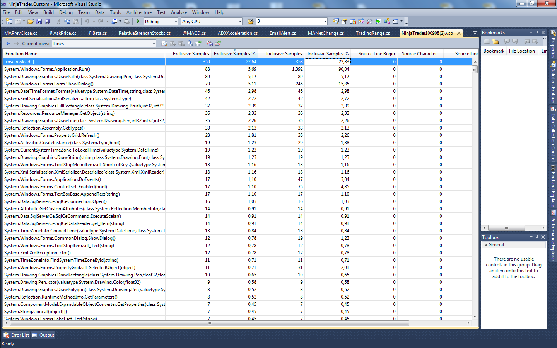Click the report vertical scrollbar thumb
The image size is (557, 348).
point(475,69)
